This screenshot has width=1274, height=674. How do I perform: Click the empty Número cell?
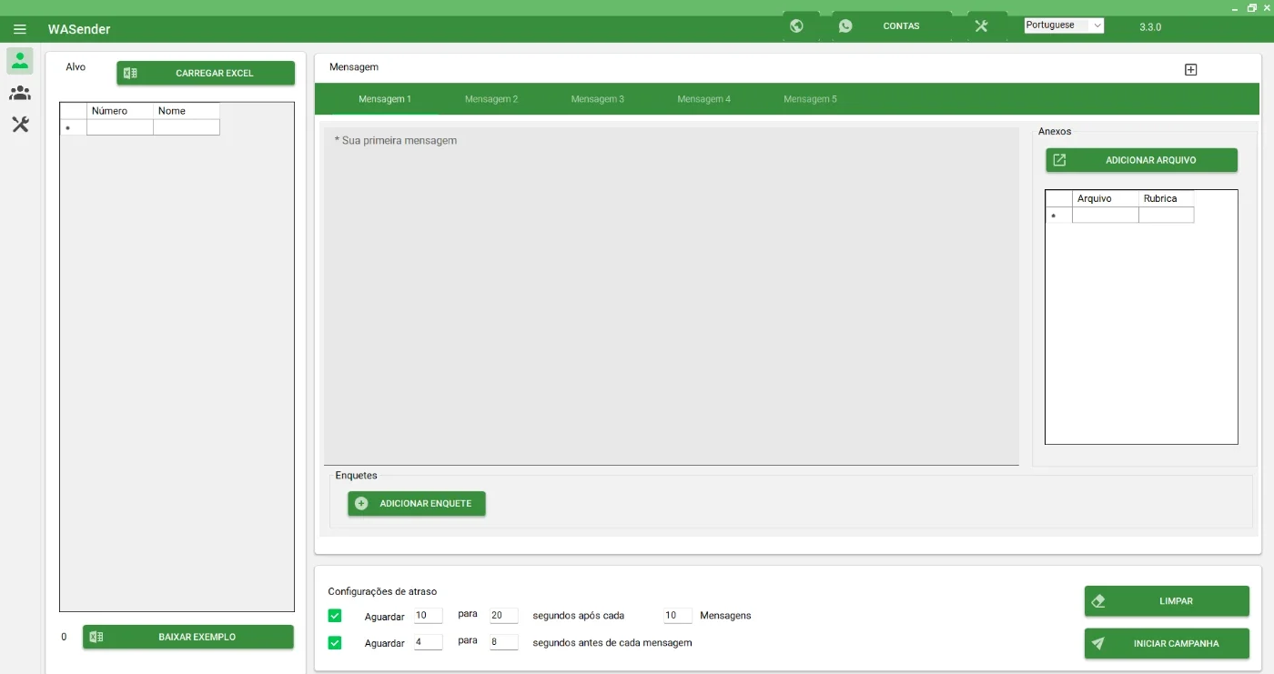click(120, 127)
